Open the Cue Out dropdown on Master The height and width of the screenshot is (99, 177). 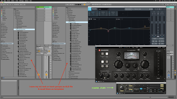pos(170,52)
